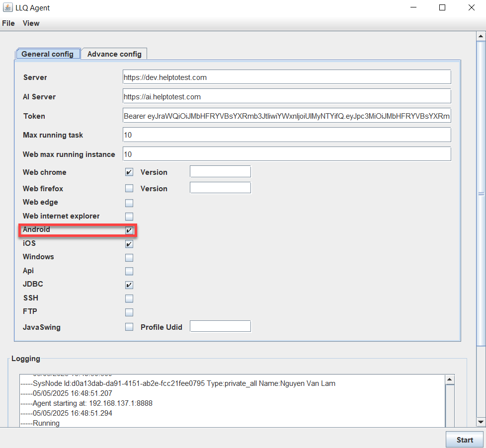Click the Java icon in the title bar
Image resolution: width=486 pixels, height=448 pixels.
pyautogui.click(x=8, y=7)
